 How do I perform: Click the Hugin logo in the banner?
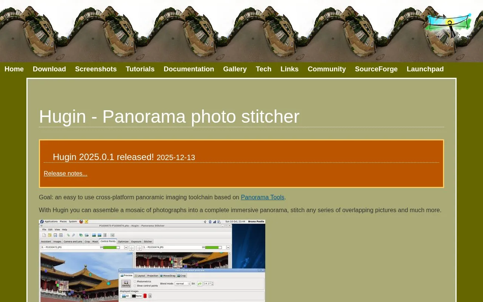click(449, 25)
